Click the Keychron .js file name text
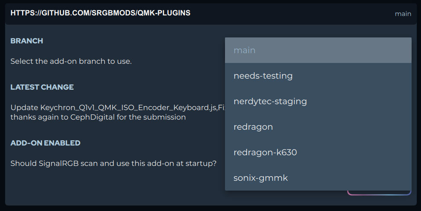 click(129, 107)
